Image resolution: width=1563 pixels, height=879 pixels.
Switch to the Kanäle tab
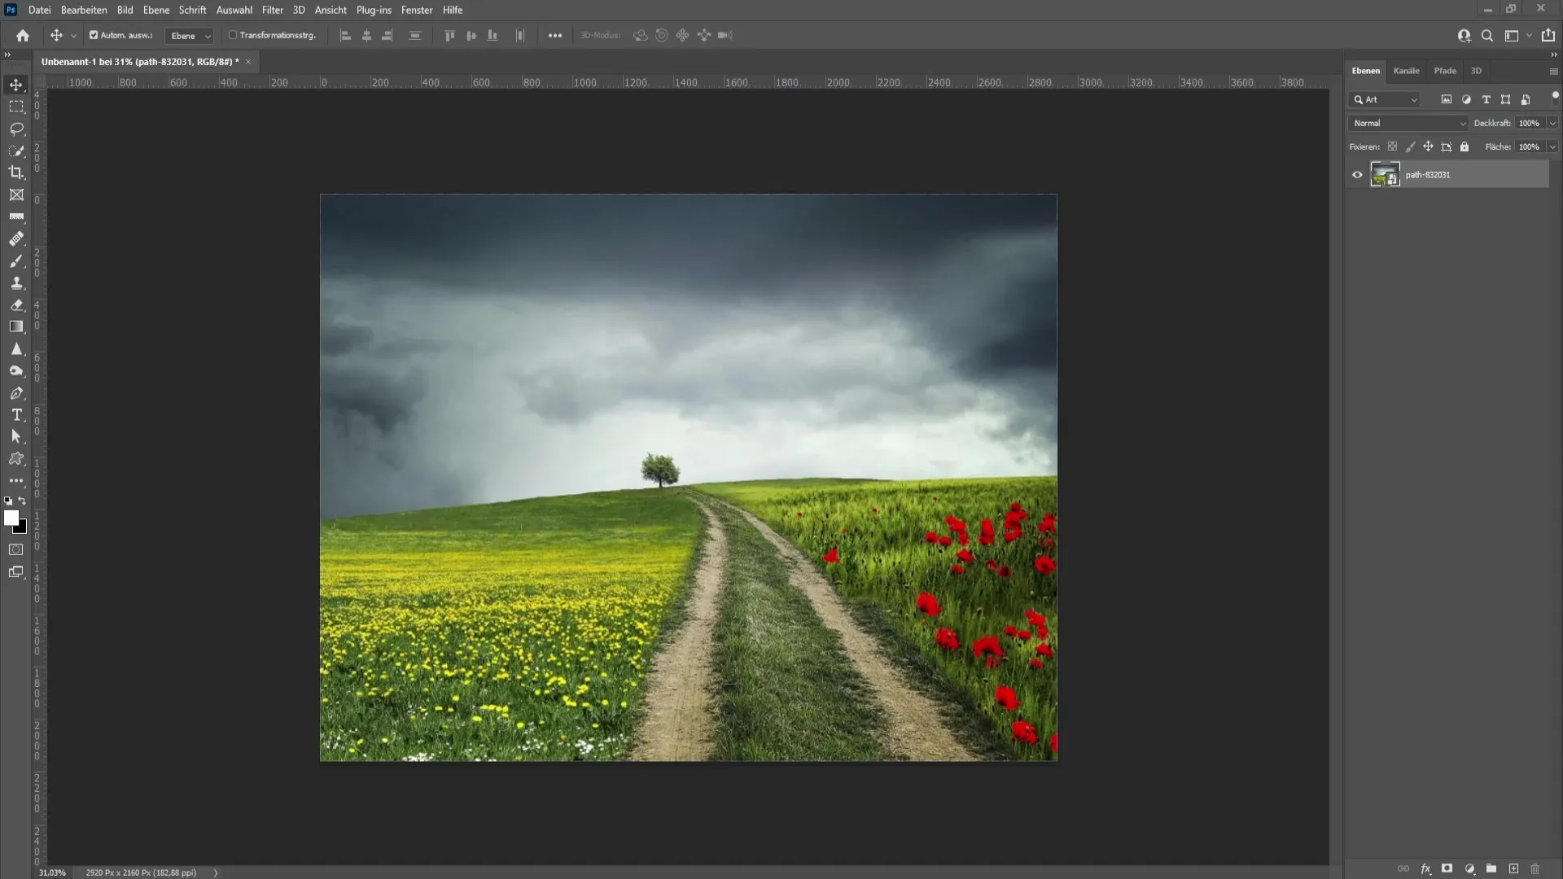(1406, 70)
